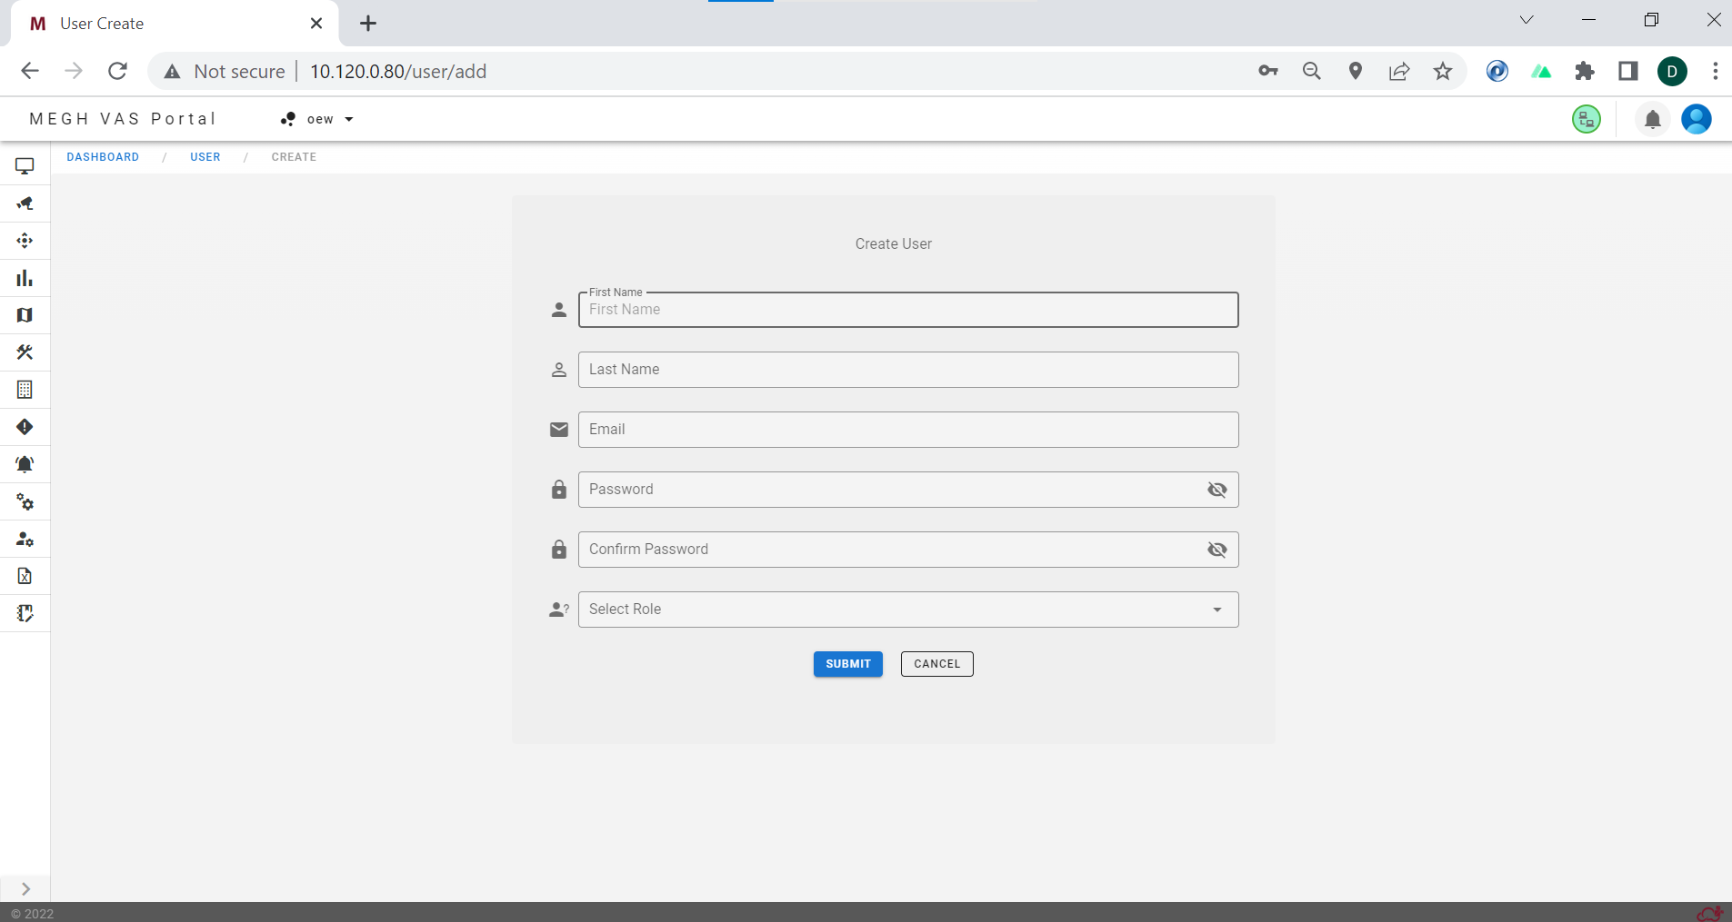Click the tools (hammer and wrench) sidebar icon
Screen dimensions: 1732x922
[25, 352]
